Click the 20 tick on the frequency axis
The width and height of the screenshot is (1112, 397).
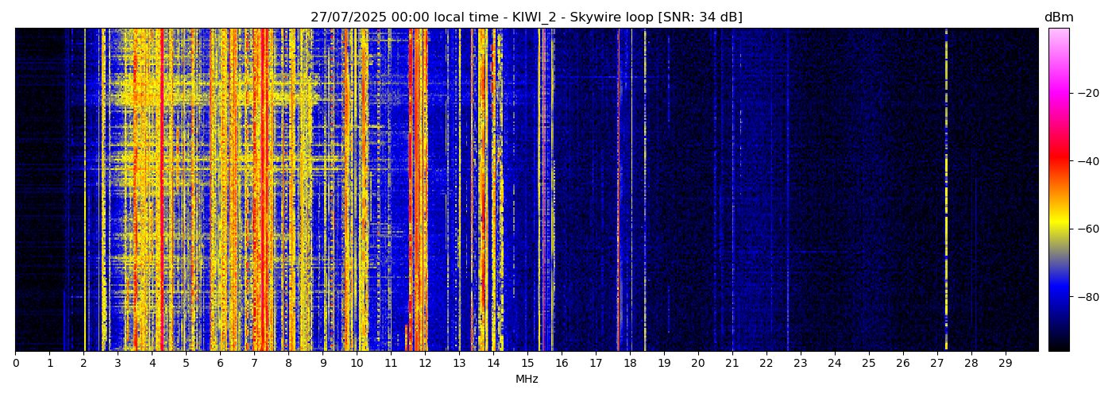tap(698, 364)
